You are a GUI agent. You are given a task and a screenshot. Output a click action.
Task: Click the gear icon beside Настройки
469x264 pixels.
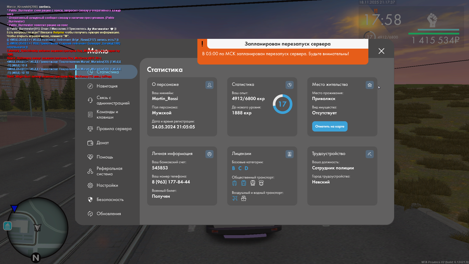click(90, 186)
